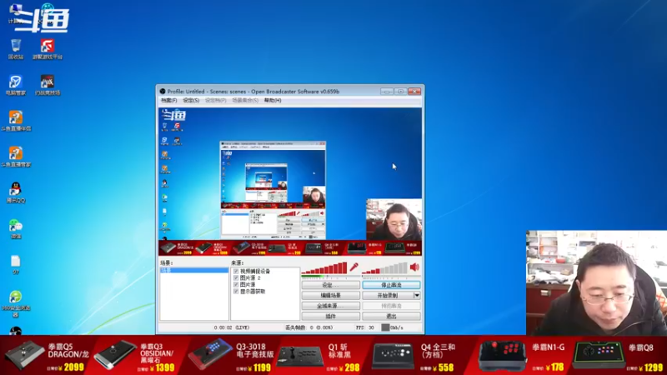Exit OBS with the 退出 button
667x375 pixels.
391,317
